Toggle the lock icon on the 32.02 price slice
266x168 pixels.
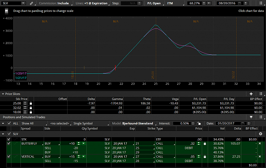pyautogui.click(x=31, y=108)
